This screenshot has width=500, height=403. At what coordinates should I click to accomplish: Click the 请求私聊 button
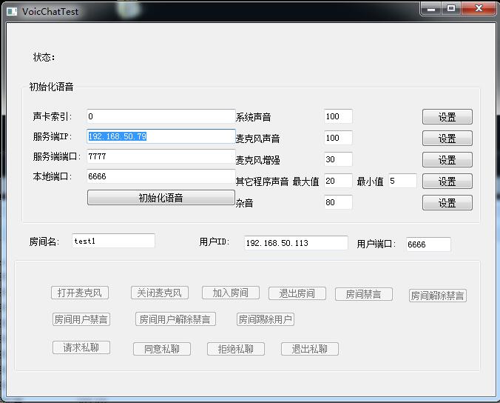(81, 347)
